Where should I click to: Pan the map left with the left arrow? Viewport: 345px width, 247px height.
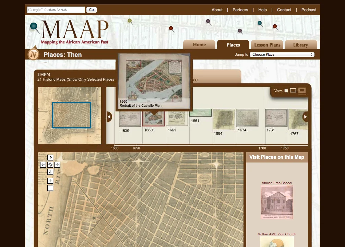pos(43,165)
